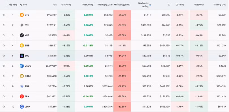The image size is (229, 112).
Task: Click the Solana SOL coin icon
Action: tap(22, 56)
